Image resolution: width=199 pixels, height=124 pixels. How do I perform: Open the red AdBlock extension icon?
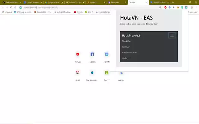coord(165,7)
